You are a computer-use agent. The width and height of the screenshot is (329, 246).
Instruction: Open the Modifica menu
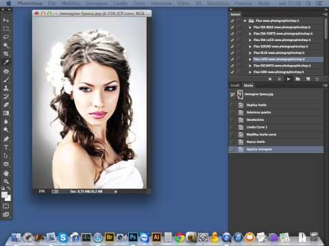(x=71, y=3)
